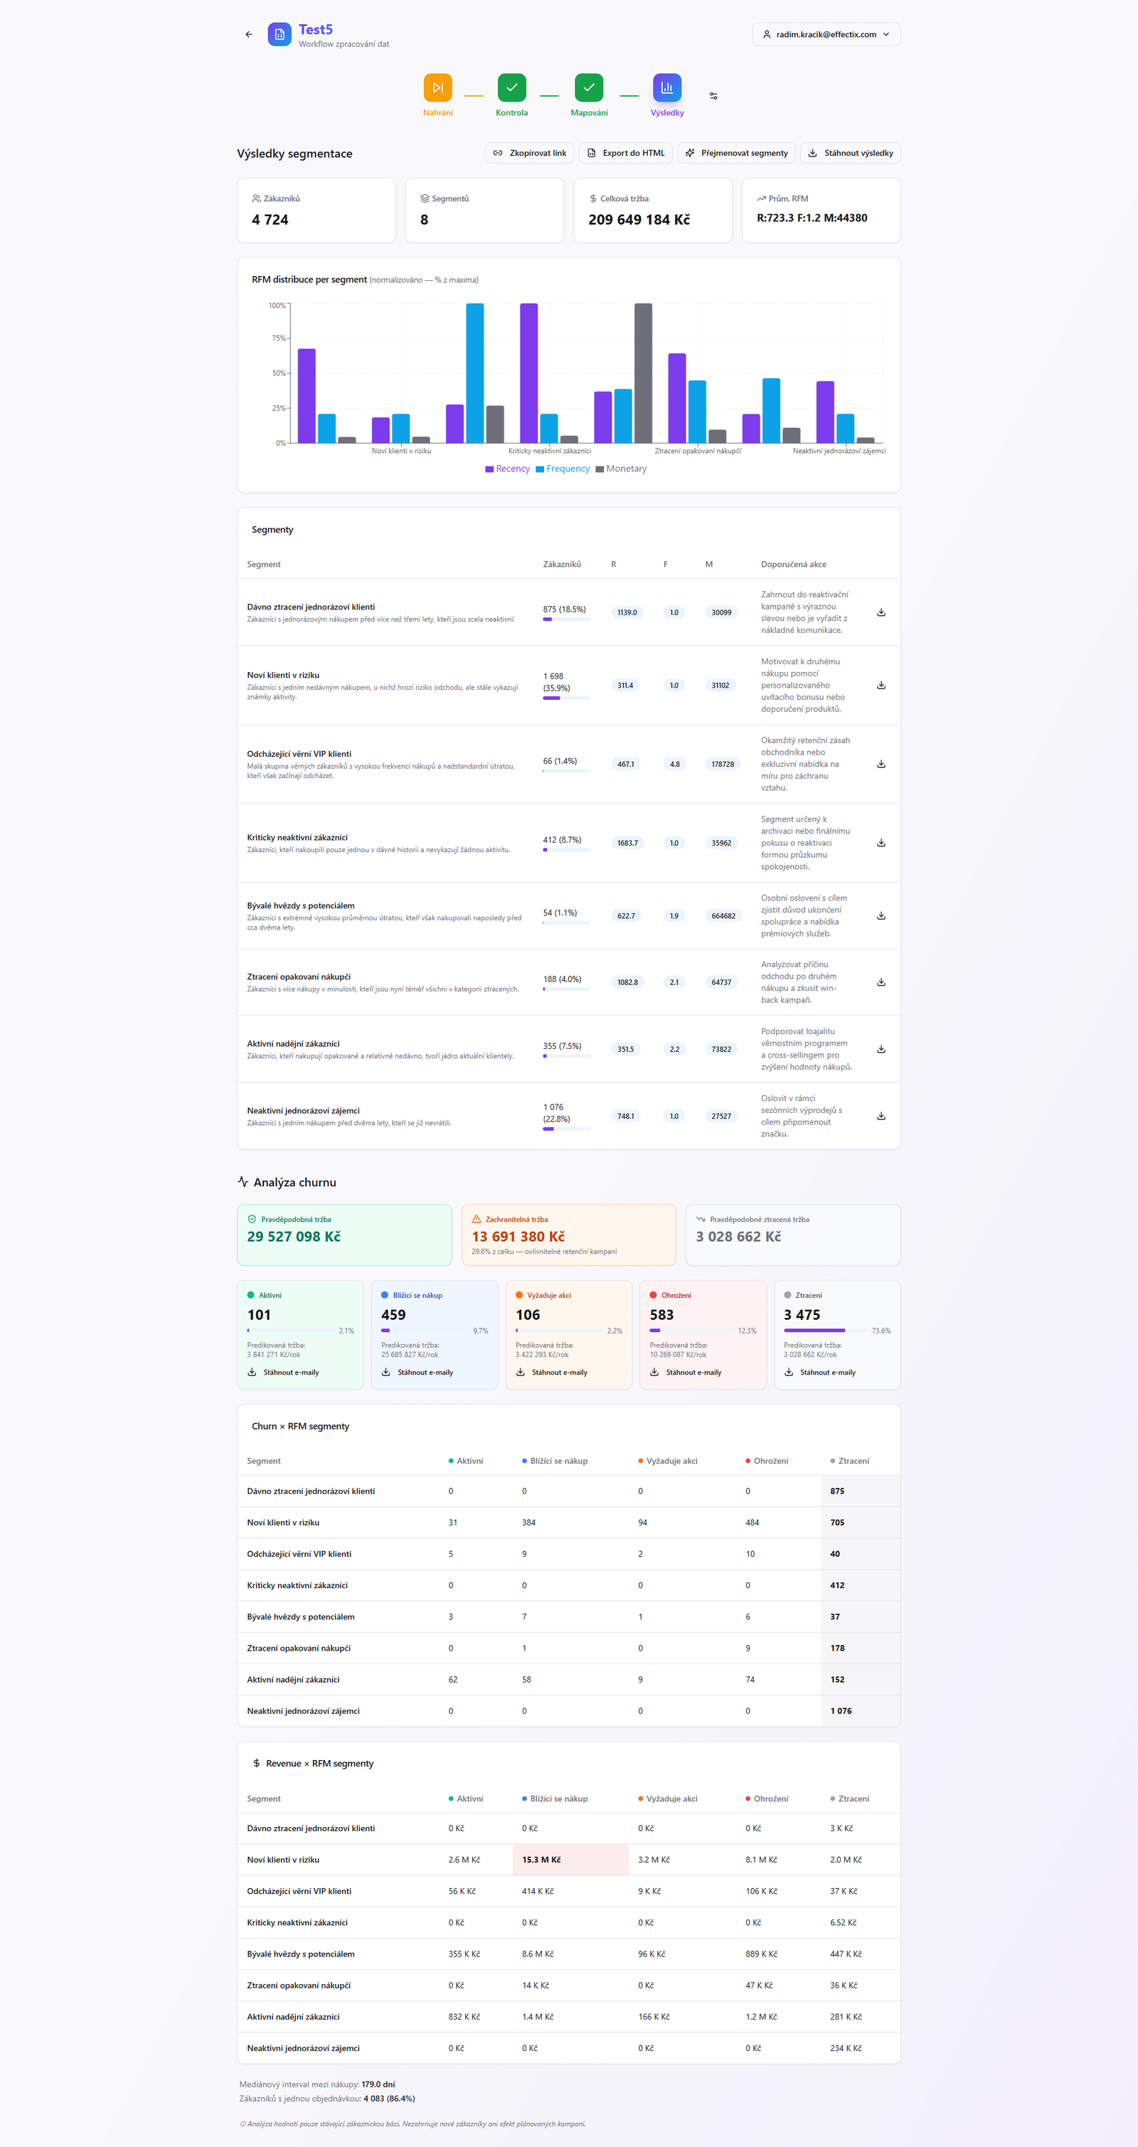Download the Kriticky neaktivní zákazníci segment
The height and width of the screenshot is (2147, 1138).
click(881, 843)
